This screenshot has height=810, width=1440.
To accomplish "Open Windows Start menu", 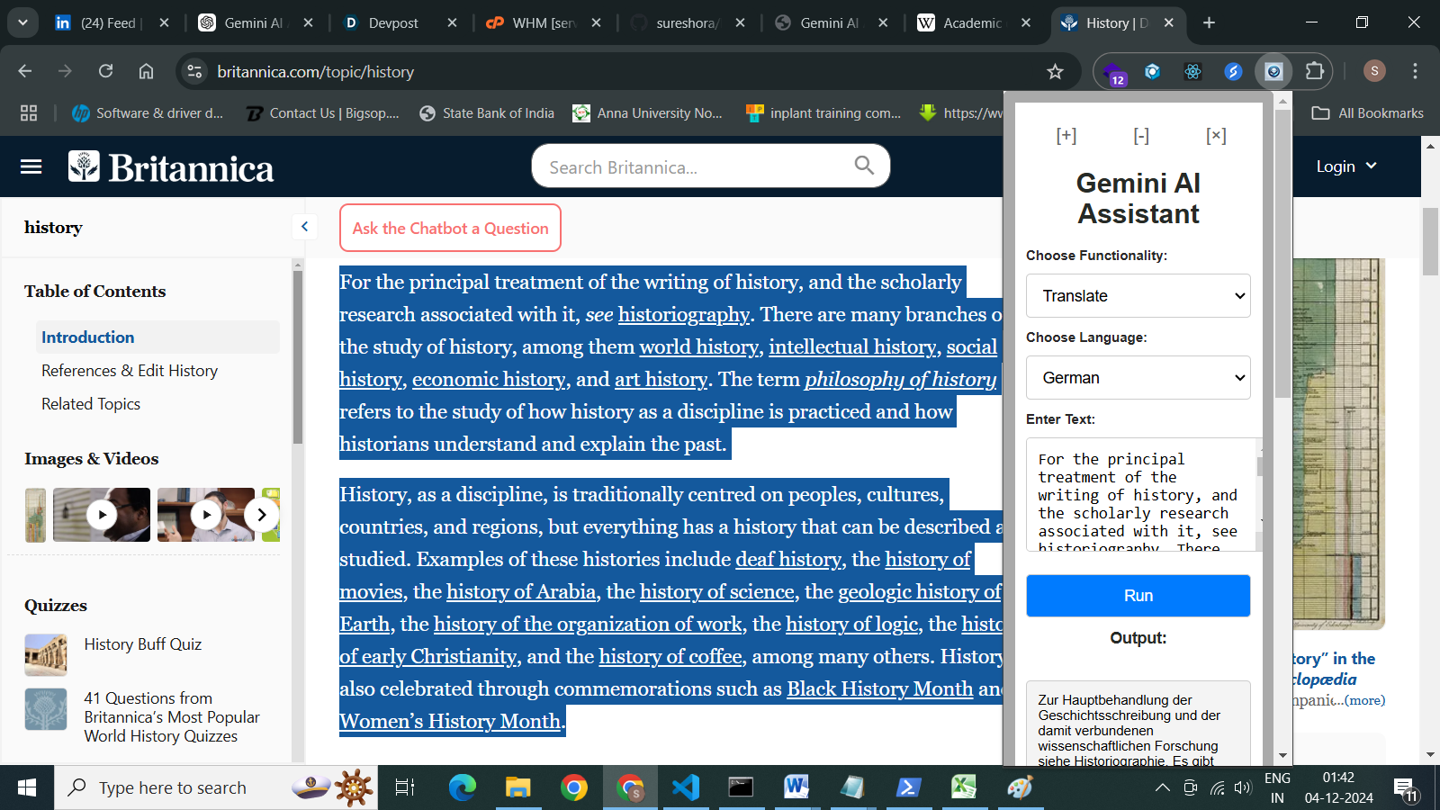I will click(27, 787).
